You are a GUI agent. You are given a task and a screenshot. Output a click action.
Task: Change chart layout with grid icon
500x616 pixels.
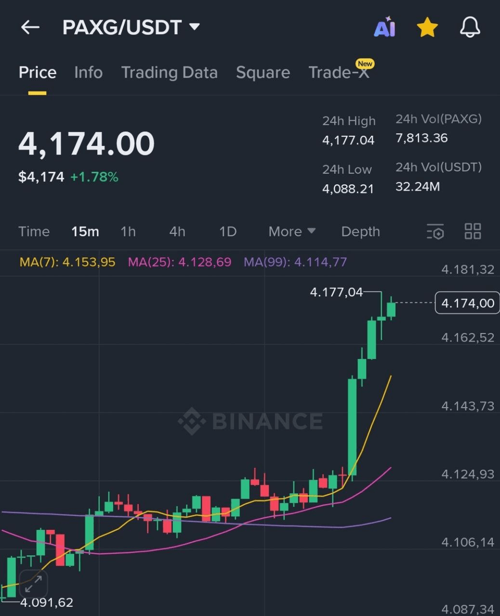(472, 231)
